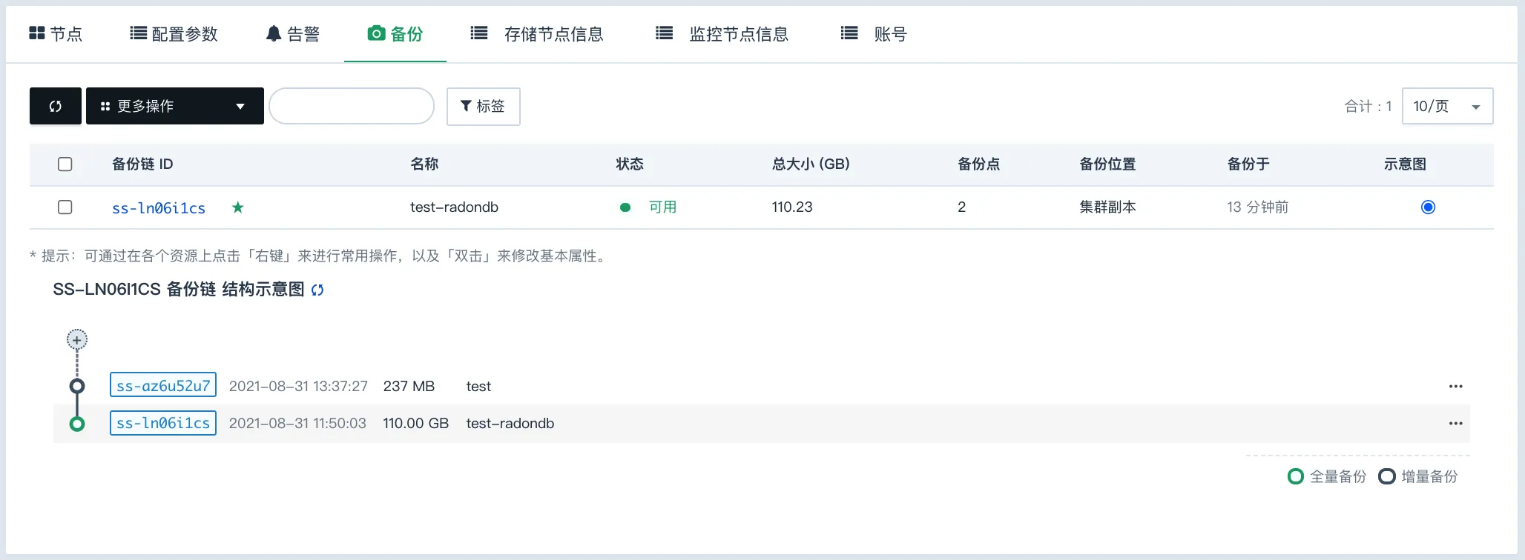Click the 110.23 total size cell
Viewport: 1525px width, 560px height.
pos(792,207)
